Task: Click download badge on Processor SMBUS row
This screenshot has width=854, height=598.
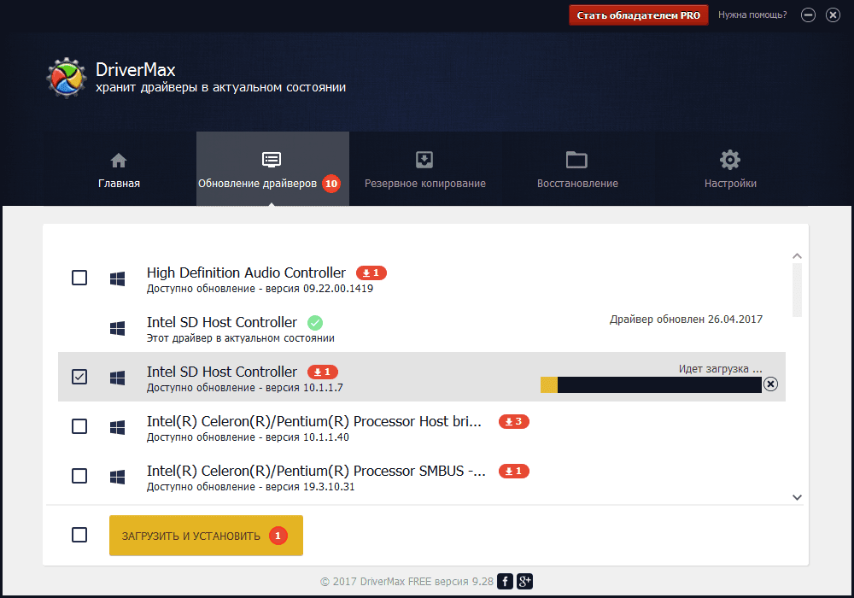Action: pos(514,471)
